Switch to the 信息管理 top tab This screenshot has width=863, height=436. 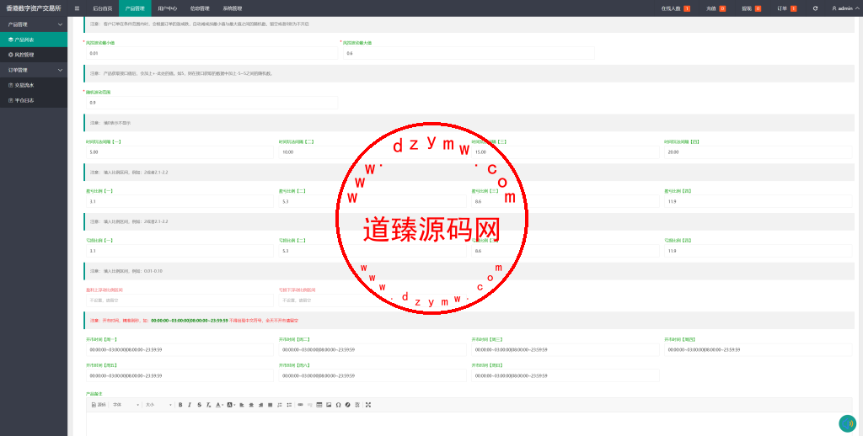[x=200, y=8]
